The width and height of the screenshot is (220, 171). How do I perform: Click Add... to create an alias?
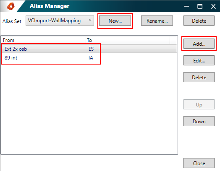coord(199,44)
